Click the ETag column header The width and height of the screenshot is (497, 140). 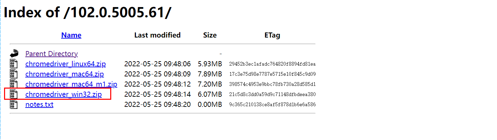272,35
